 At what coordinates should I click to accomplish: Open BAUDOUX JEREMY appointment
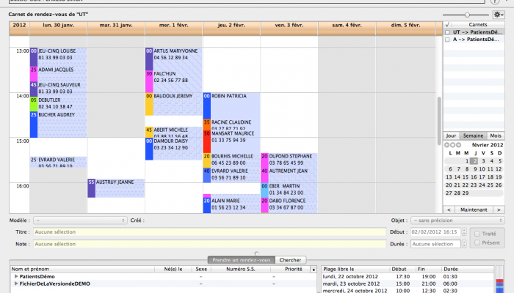(174, 104)
